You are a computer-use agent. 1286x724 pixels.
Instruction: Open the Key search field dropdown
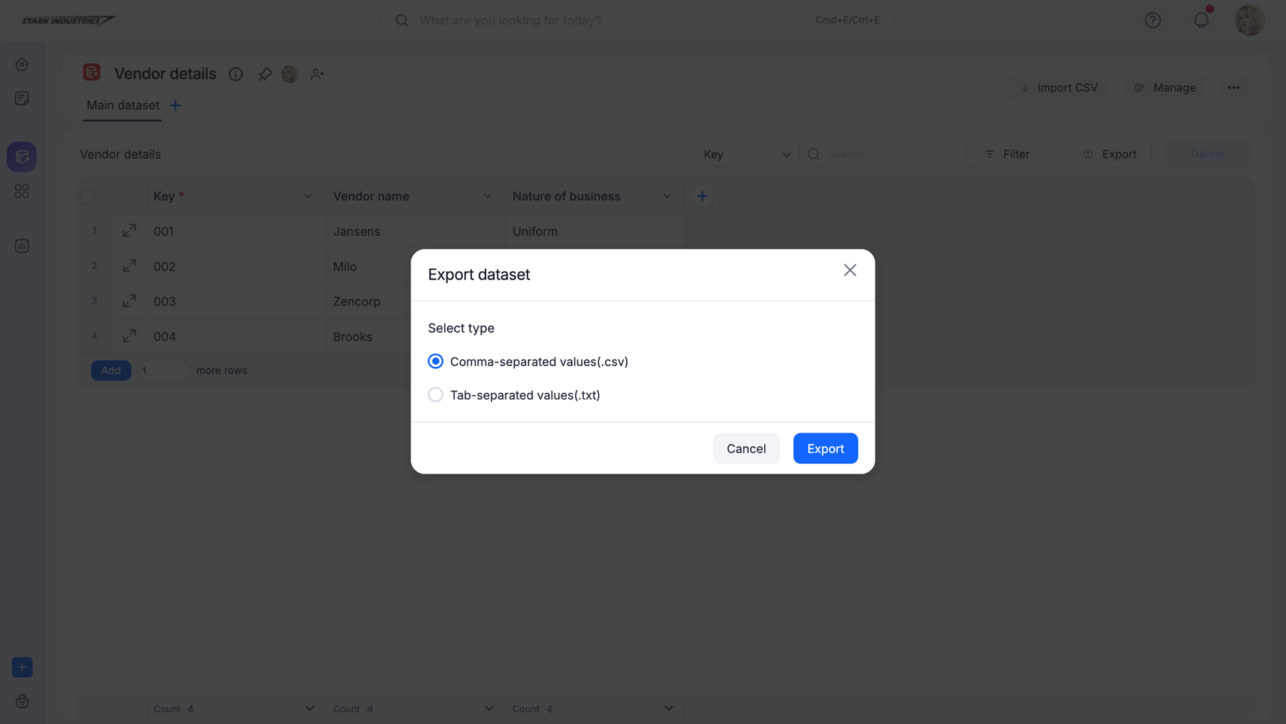coord(746,155)
